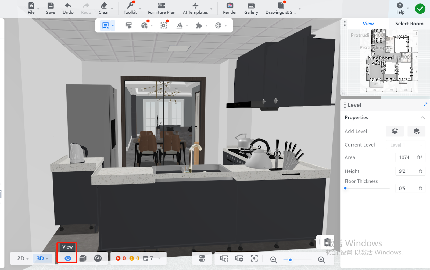Undo the last action
This screenshot has width=430, height=270.
click(x=68, y=8)
